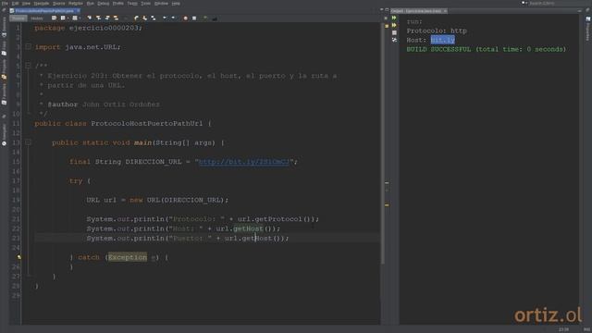
Task: Open the Edit menu
Action: pos(15,4)
